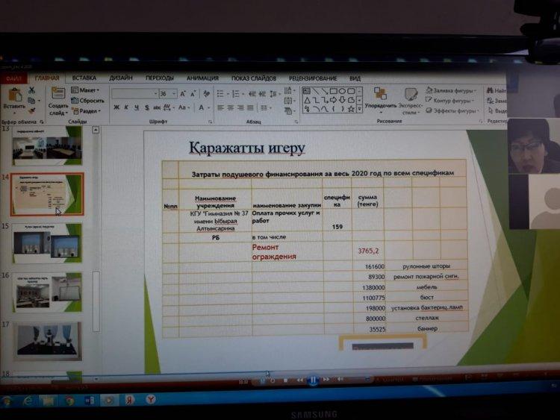Toggle underline Ч formatting

[x=137, y=107]
